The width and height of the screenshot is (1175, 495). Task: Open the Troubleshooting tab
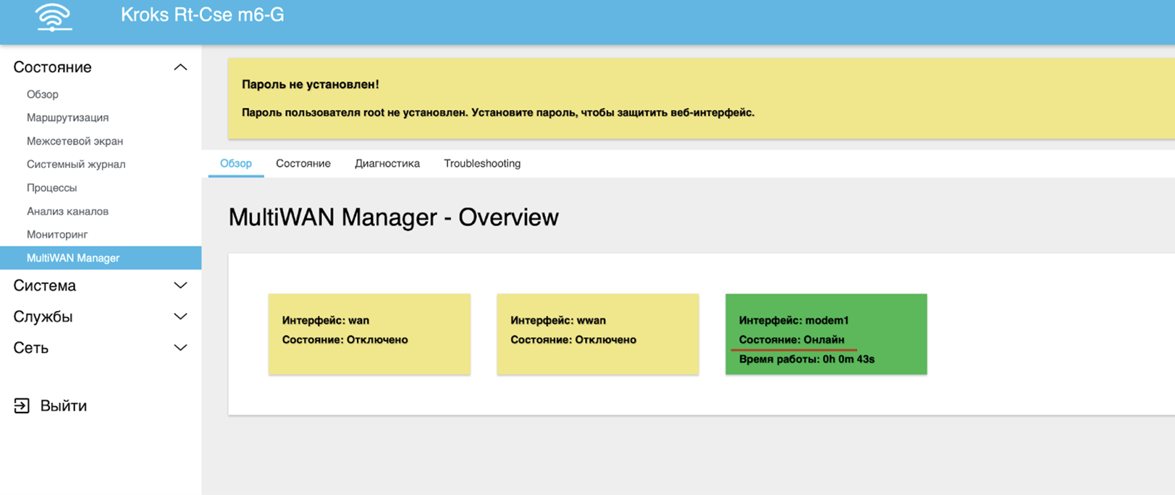click(482, 164)
